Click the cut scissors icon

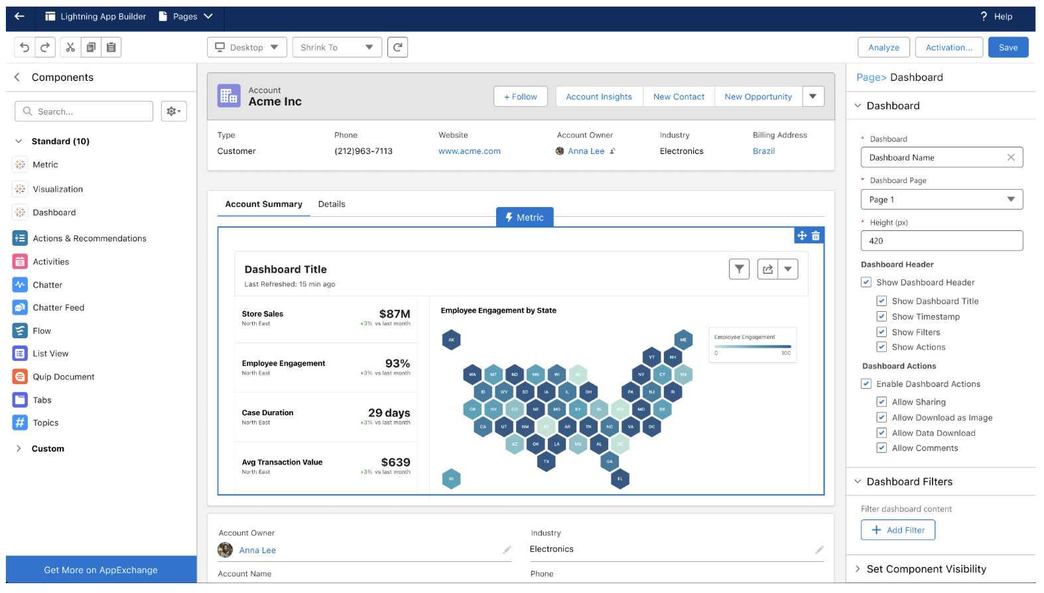[70, 47]
